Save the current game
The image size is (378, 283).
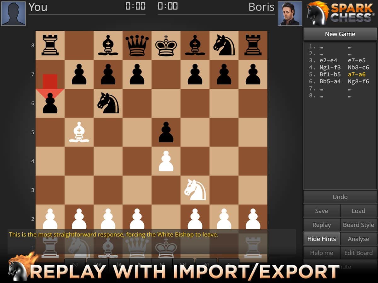point(321,211)
